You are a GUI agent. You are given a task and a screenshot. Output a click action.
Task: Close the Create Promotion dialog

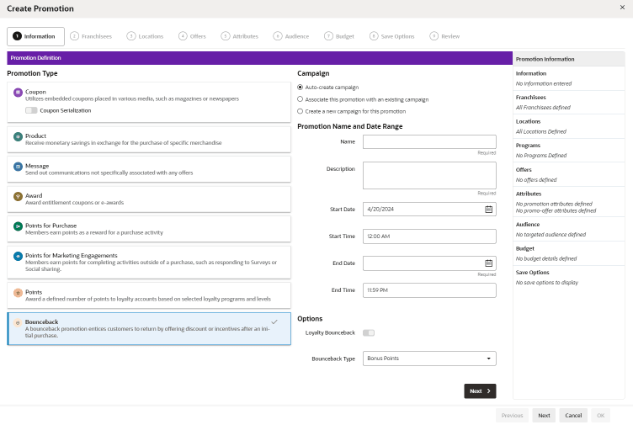622,8
